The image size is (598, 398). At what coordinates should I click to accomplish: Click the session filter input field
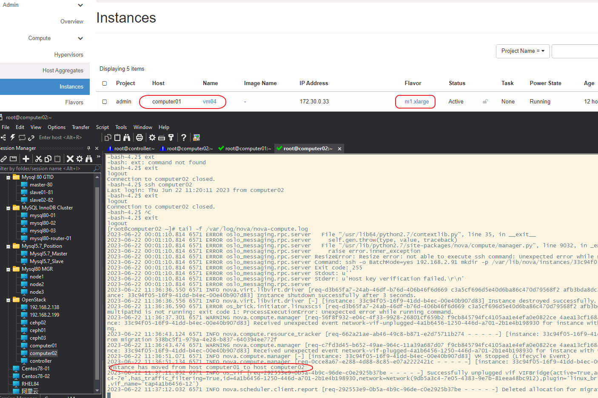(x=46, y=169)
